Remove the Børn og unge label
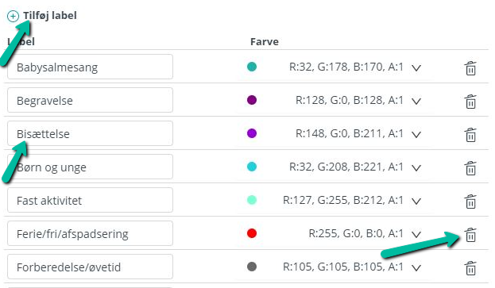Image resolution: width=495 pixels, height=288 pixels. coord(470,168)
